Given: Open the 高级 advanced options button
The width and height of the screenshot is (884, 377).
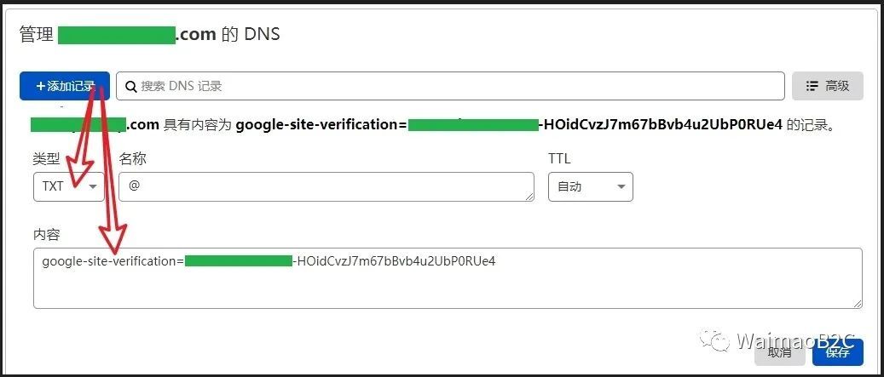Looking at the screenshot, I should (x=827, y=86).
